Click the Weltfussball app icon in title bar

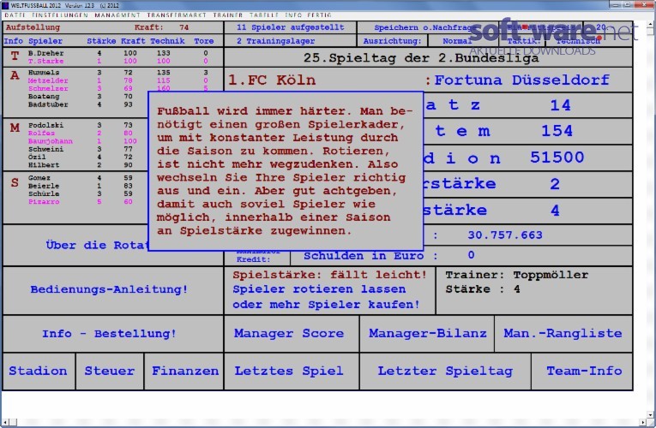pyautogui.click(x=5, y=5)
